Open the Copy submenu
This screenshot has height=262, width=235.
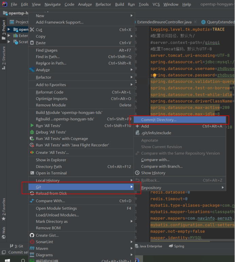tap(82, 36)
